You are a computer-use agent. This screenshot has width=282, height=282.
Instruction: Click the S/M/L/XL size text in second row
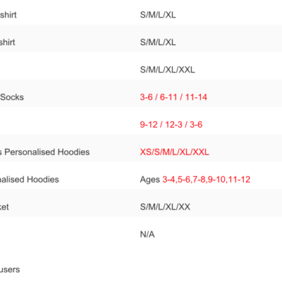pos(158,42)
